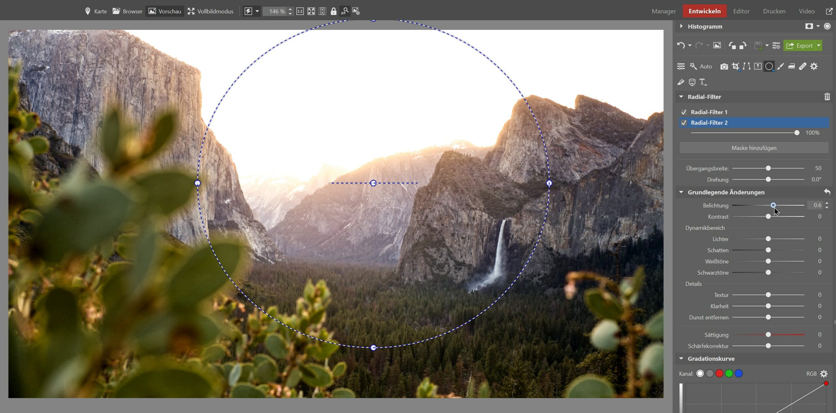Open gradation curve gear settings

click(824, 374)
